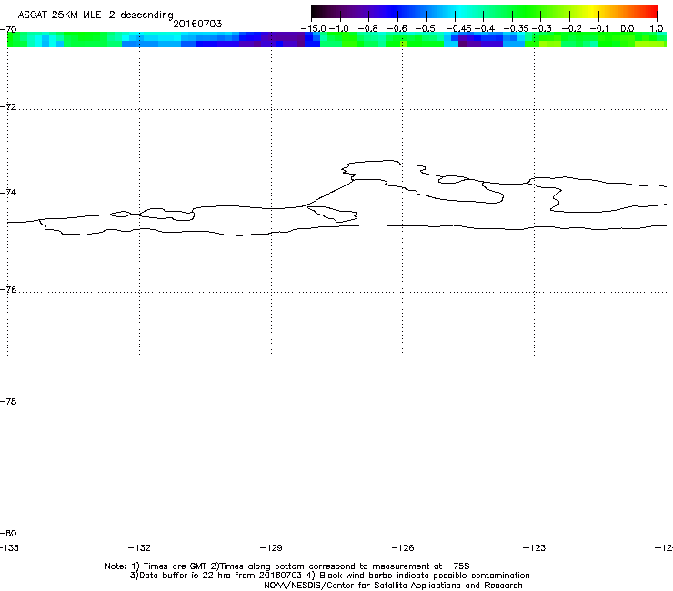Click the longitude label -123
The width and height of the screenshot is (673, 591).
[x=535, y=547]
